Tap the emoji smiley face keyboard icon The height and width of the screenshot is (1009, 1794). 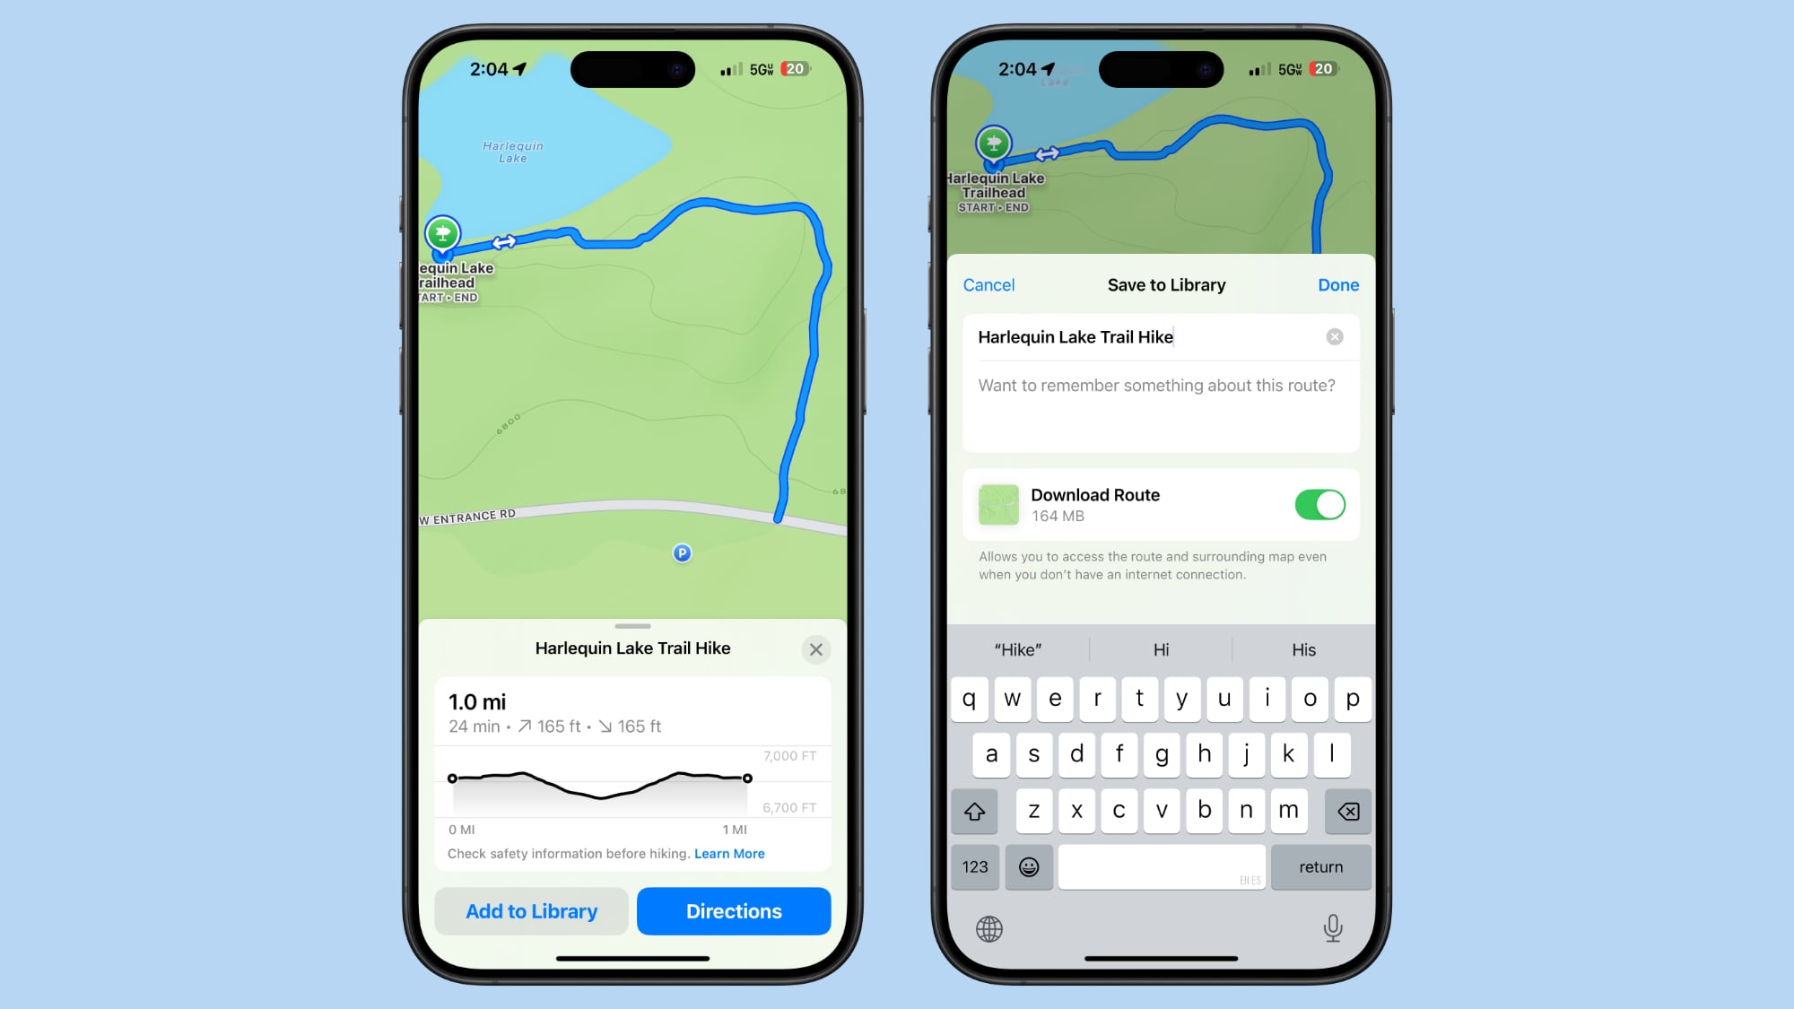click(1029, 866)
